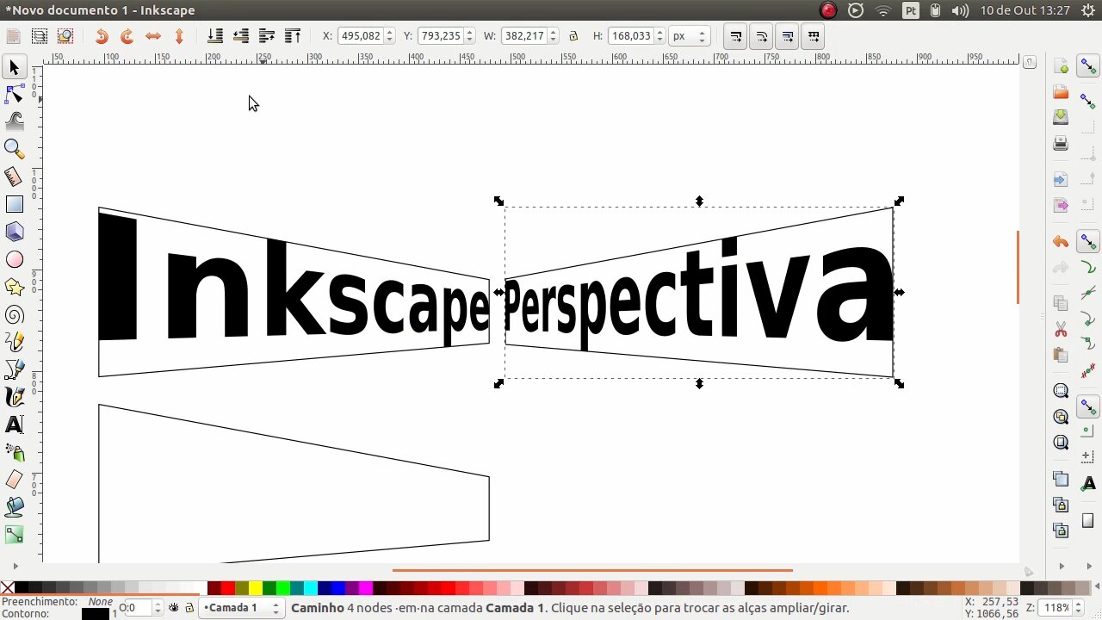This screenshot has height=620, width=1102.
Task: Select the Selector arrow tool
Action: click(x=14, y=66)
